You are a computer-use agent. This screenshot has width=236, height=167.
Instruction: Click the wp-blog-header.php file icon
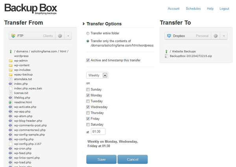pos(10,121)
